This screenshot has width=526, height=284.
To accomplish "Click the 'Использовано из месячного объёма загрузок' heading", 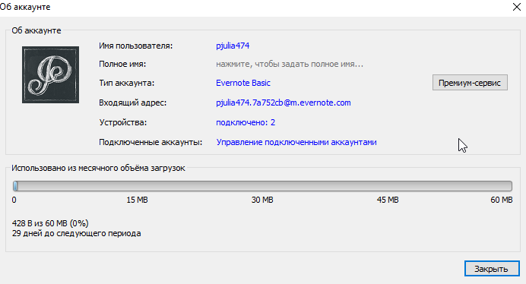I will point(98,168).
